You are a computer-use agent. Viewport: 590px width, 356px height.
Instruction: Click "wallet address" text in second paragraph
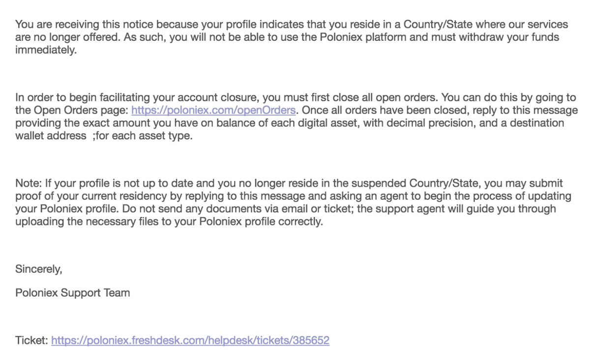tap(51, 136)
